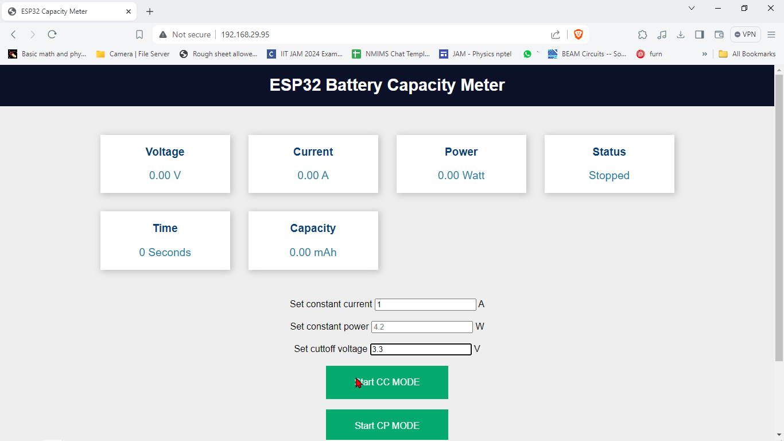Click the Time value 0 Seconds

pos(165,253)
